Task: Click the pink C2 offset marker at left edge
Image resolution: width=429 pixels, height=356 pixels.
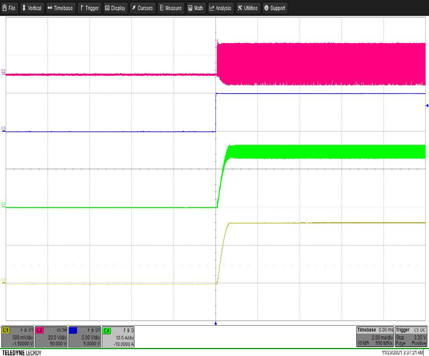Action: click(x=4, y=72)
